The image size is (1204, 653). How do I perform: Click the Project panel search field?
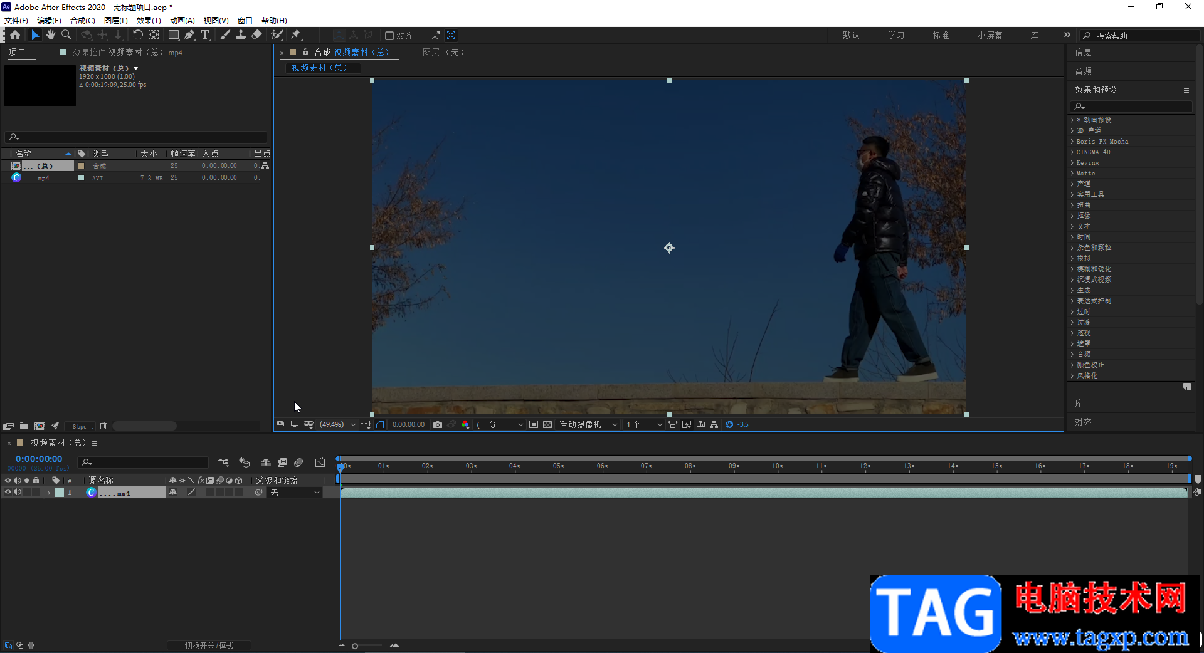point(135,137)
